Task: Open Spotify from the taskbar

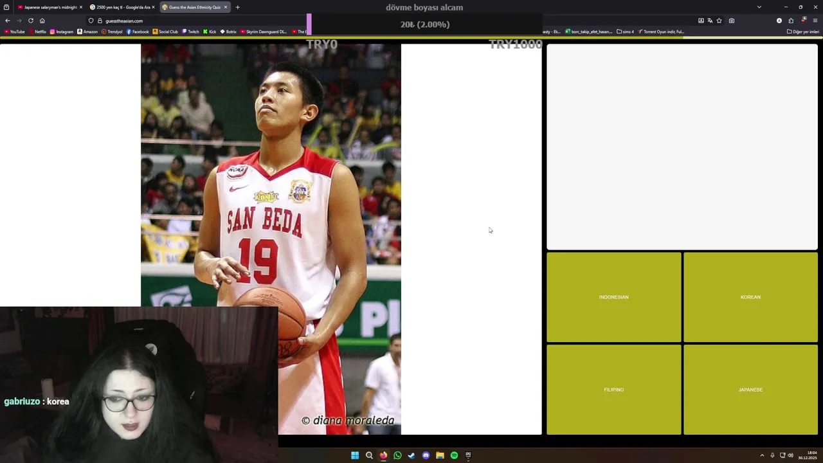Action: [x=454, y=455]
